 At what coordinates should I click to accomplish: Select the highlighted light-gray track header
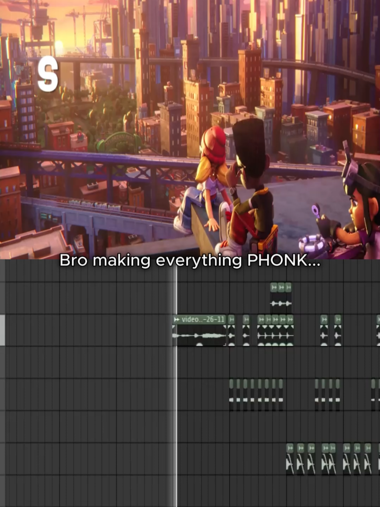(x=3, y=330)
